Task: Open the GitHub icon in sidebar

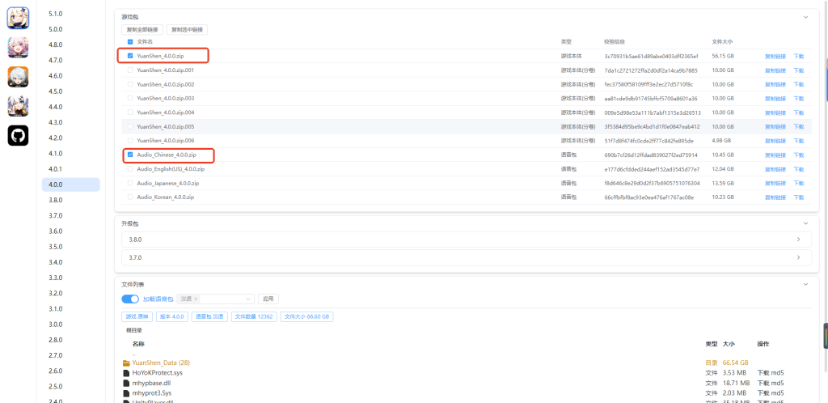Action: (x=18, y=136)
